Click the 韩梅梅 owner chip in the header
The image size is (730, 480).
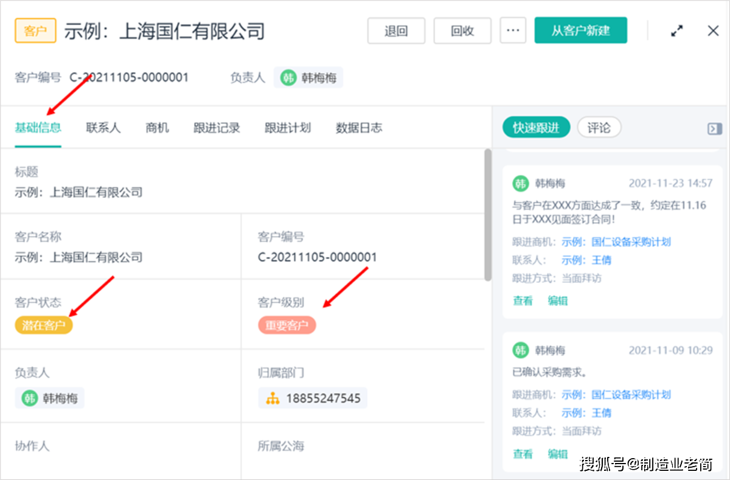308,78
